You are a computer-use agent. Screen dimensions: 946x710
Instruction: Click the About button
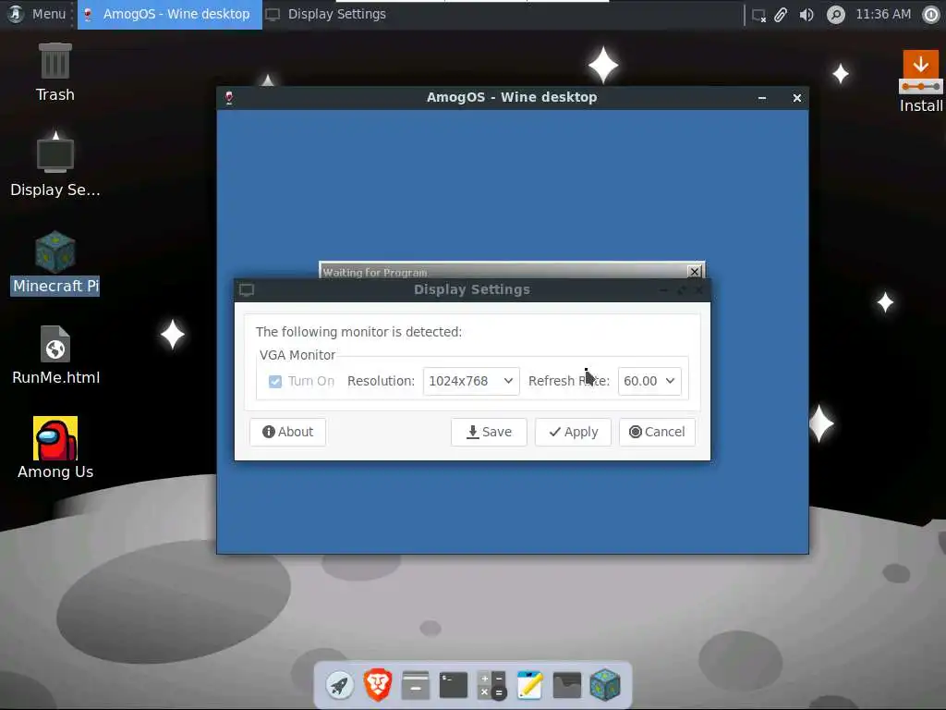pos(288,433)
